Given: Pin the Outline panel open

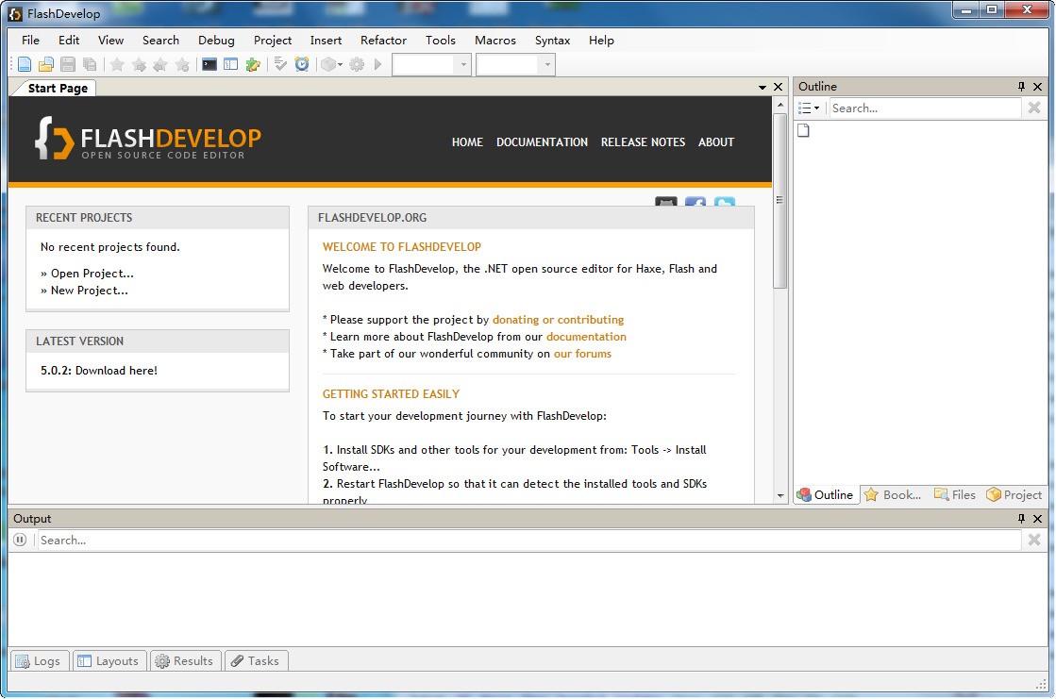Looking at the screenshot, I should 1021,86.
